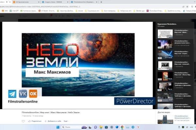The height and width of the screenshot is (130, 196).
Task: Open the Заработок в интер... bookmarks folder
Action: tap(173, 11)
